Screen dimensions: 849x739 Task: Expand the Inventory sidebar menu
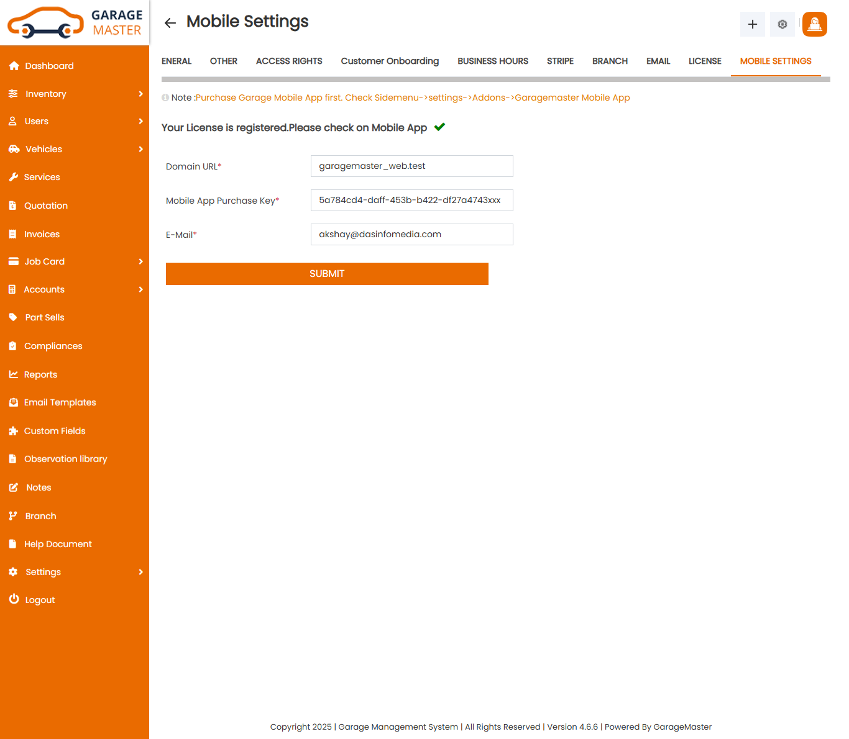click(140, 94)
